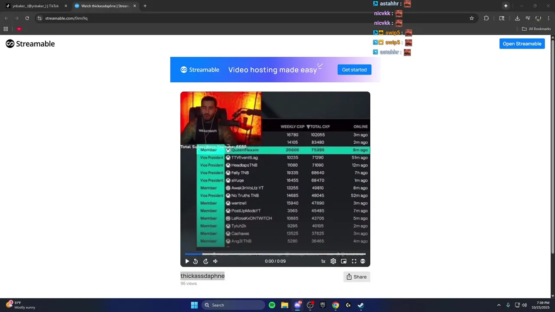Open a new browser tab
Screen dimensions: 555x312
(x=145, y=6)
